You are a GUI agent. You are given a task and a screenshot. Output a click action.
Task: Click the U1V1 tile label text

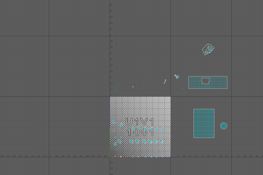pos(140,122)
